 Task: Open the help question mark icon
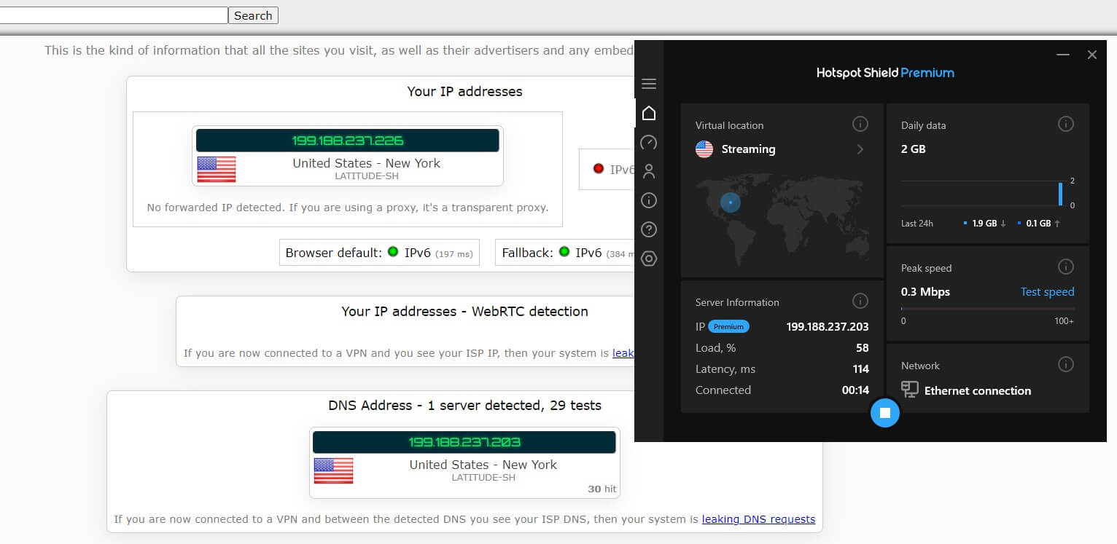tap(649, 229)
